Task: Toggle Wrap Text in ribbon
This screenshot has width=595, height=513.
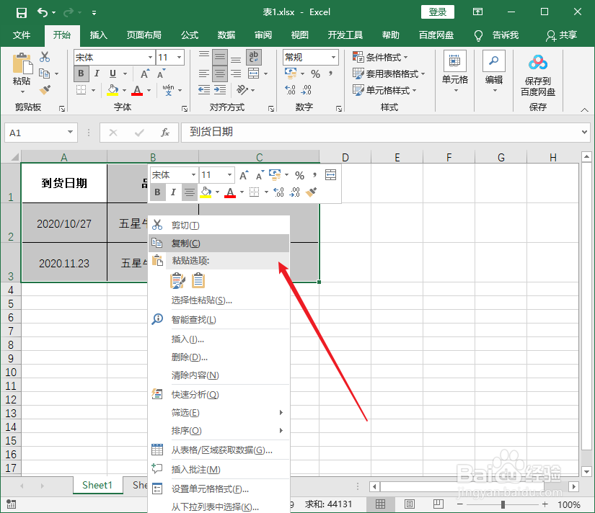Action: [253, 57]
